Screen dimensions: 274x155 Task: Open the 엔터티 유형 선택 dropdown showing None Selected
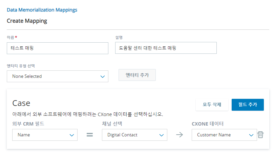tap(58, 76)
